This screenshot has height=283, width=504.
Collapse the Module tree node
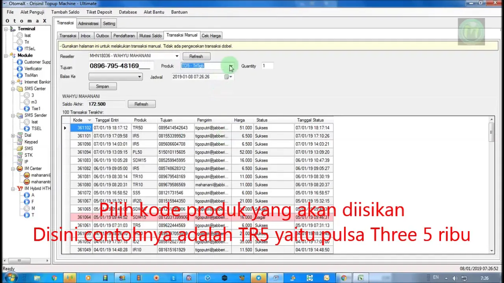click(6, 55)
